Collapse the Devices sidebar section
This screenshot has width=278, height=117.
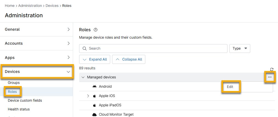click(68, 72)
